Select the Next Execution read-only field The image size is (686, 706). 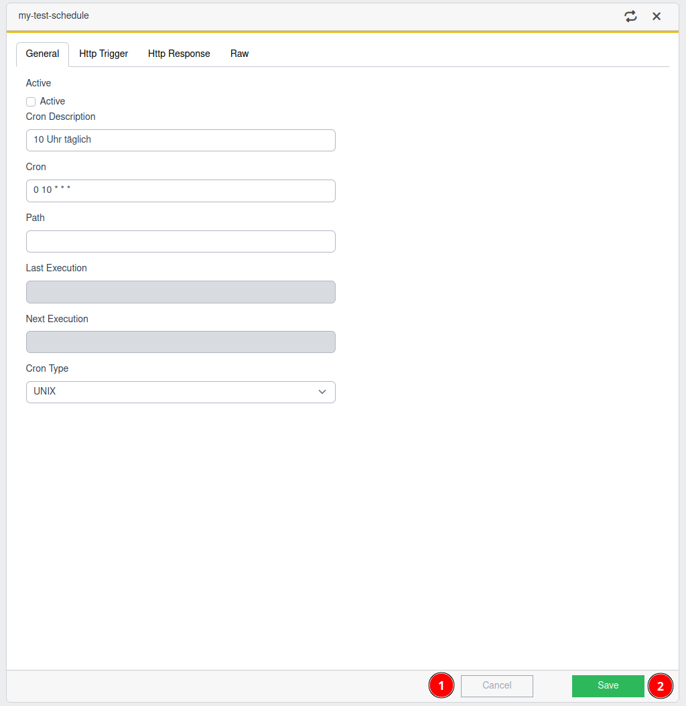click(x=181, y=342)
